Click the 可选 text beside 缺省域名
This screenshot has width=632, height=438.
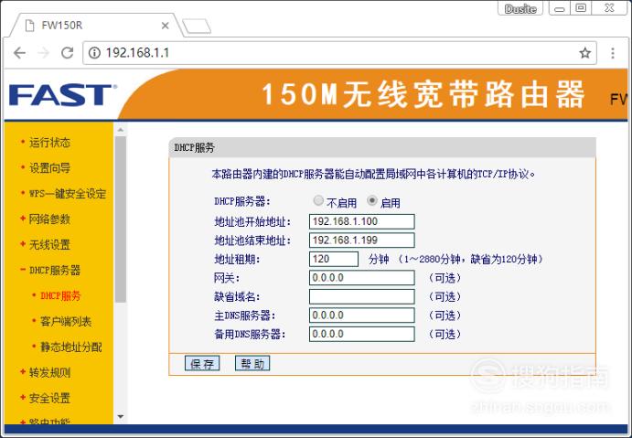click(x=445, y=296)
